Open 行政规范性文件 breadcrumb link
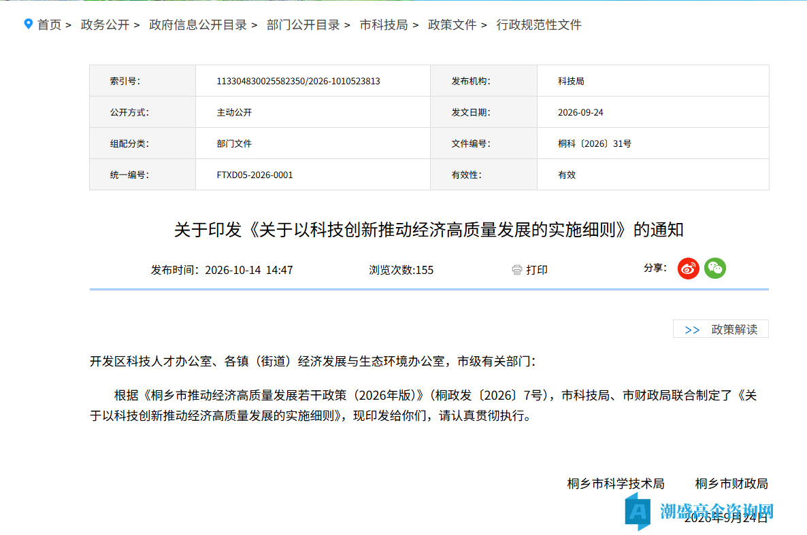Screen dimensions: 807x535 pyautogui.click(x=539, y=24)
